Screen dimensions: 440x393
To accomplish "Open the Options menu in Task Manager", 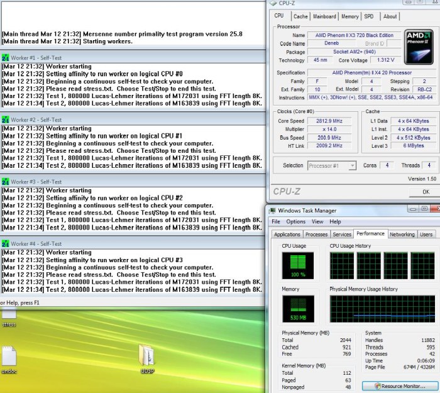I will 296,222.
